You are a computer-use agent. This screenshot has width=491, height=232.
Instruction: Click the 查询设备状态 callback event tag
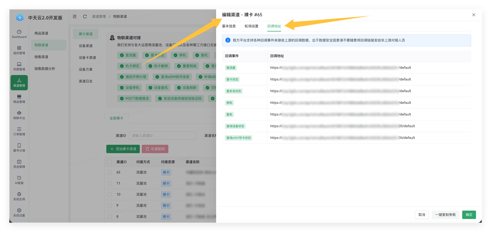tap(235, 126)
